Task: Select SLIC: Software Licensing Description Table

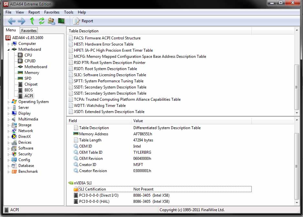Action: coord(110,75)
